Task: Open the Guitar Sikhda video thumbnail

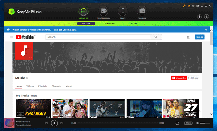Action: coord(181,109)
